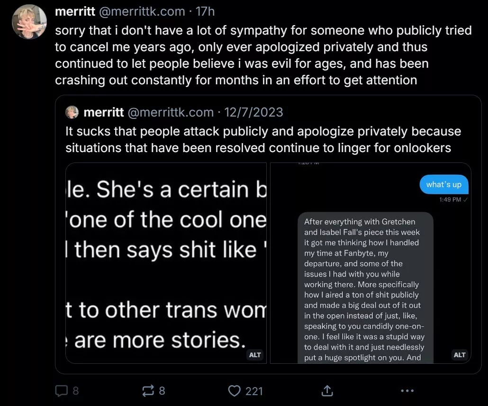Open merritt name in quoted post
This screenshot has height=406, width=488.
click(103, 112)
